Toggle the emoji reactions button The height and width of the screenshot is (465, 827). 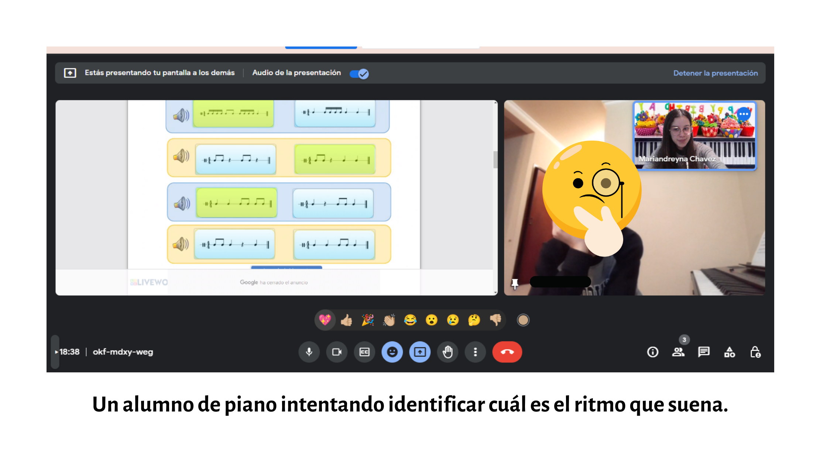point(392,352)
